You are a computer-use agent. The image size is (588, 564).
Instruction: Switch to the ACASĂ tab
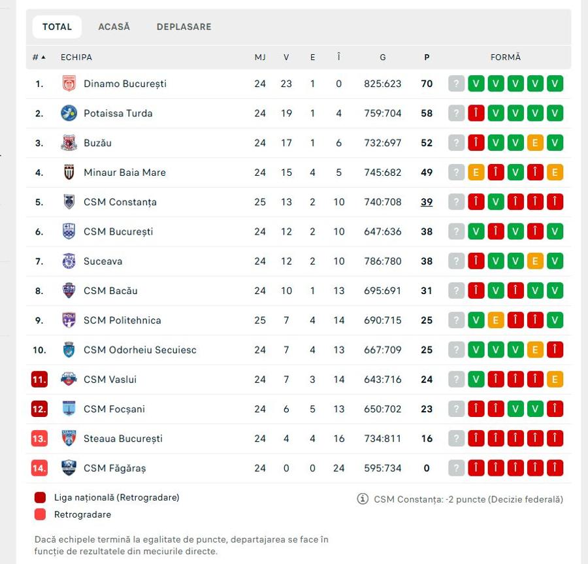click(x=114, y=27)
